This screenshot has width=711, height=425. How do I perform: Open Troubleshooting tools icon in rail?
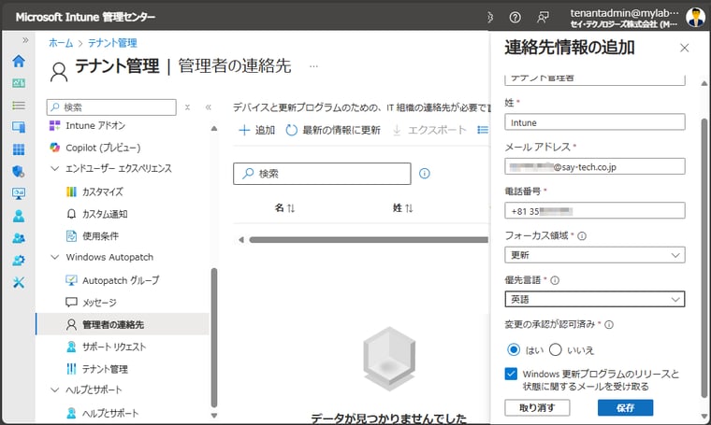click(x=19, y=283)
